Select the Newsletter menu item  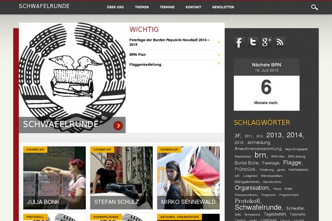(223, 7)
